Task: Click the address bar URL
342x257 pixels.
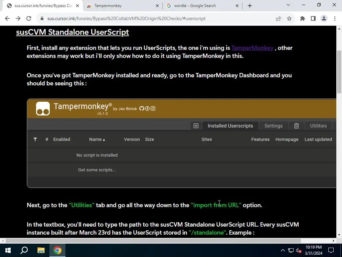Action: [126, 19]
